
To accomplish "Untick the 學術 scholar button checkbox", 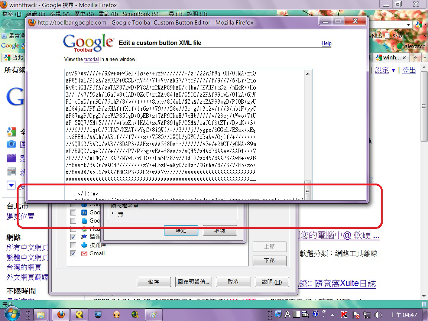I will 73,237.
